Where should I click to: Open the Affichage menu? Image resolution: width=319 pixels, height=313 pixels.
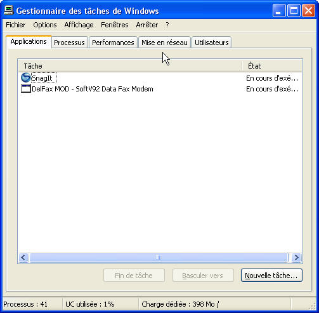[x=79, y=25]
